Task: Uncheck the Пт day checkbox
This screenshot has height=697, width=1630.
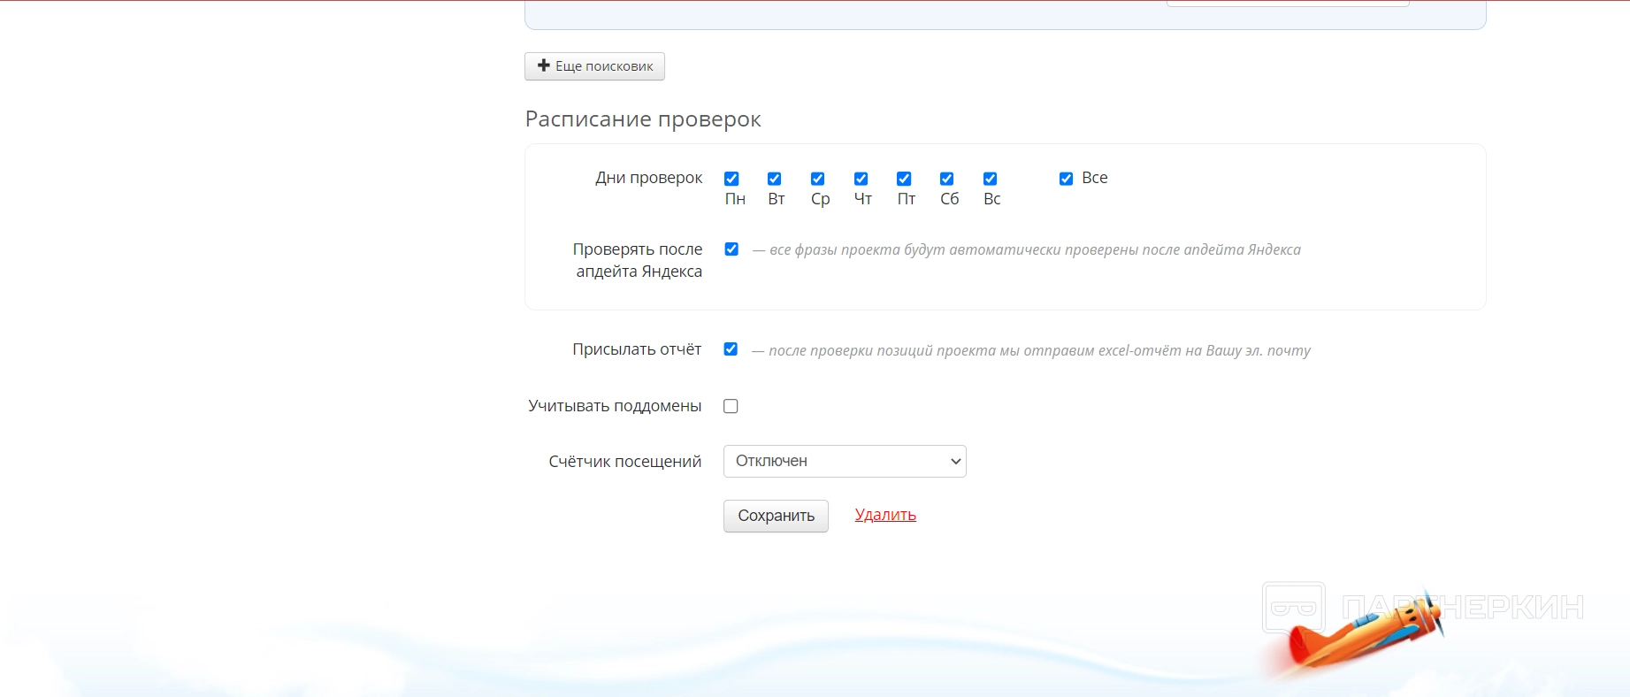Action: coord(904,179)
